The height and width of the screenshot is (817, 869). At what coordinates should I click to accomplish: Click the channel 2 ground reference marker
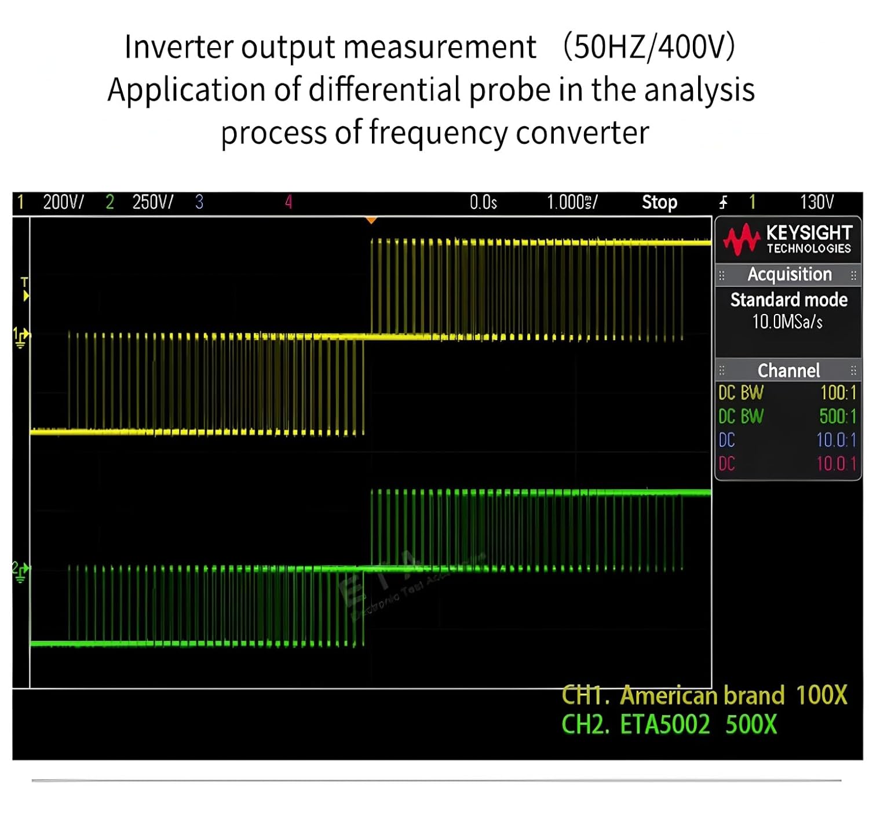click(x=22, y=571)
